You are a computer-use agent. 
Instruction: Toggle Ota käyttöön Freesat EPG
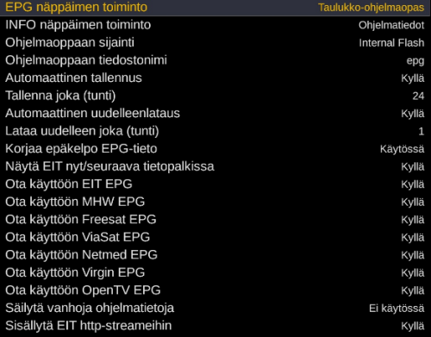(x=215, y=220)
